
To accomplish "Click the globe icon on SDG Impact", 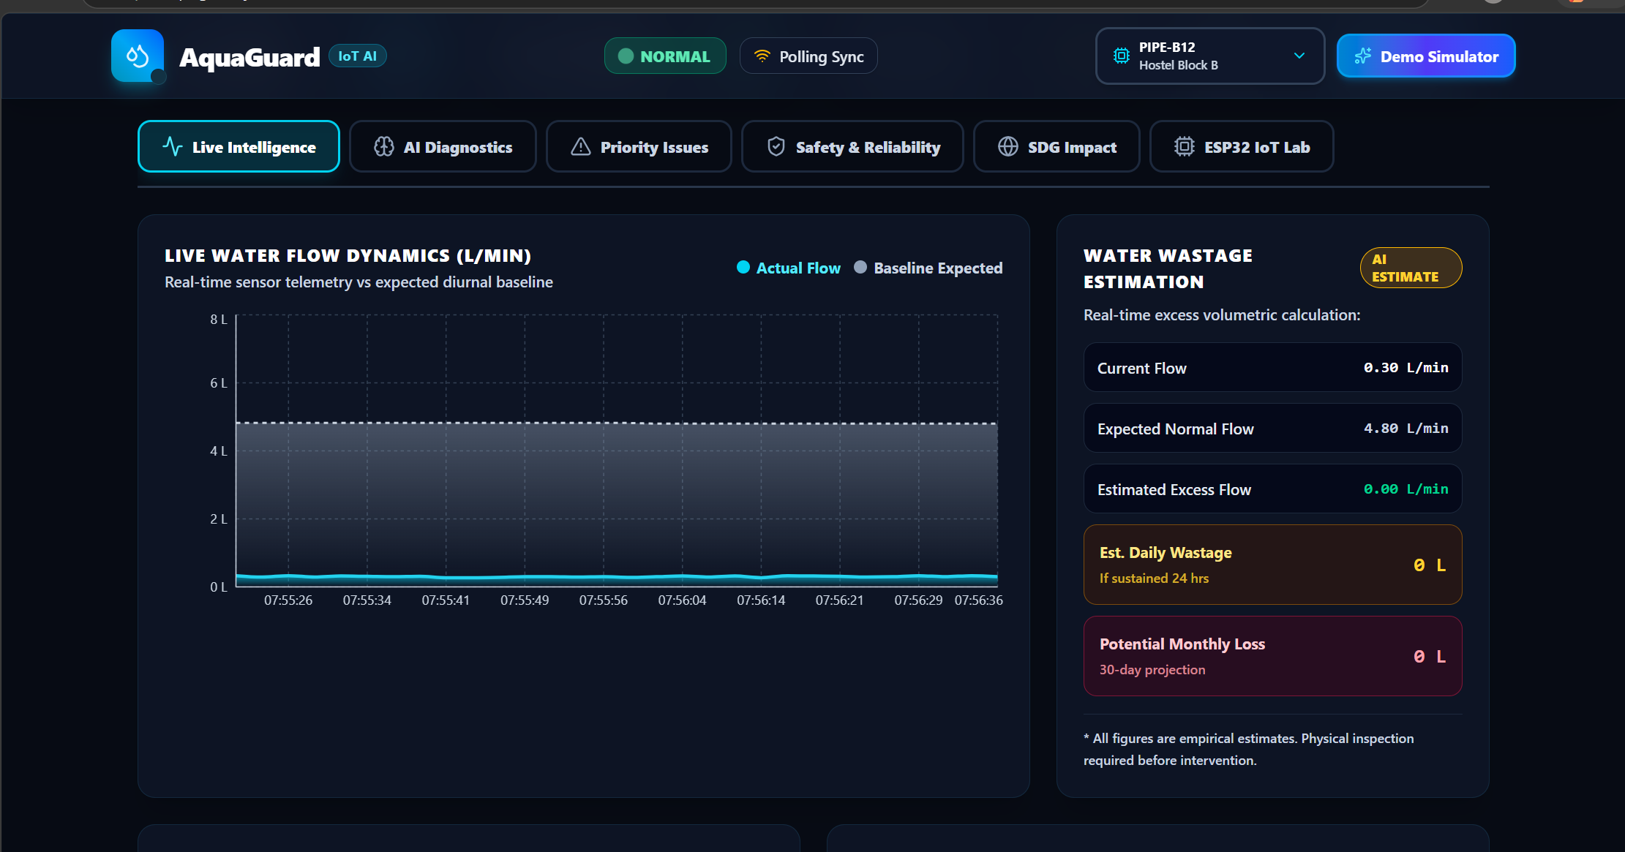I will click(x=1008, y=146).
